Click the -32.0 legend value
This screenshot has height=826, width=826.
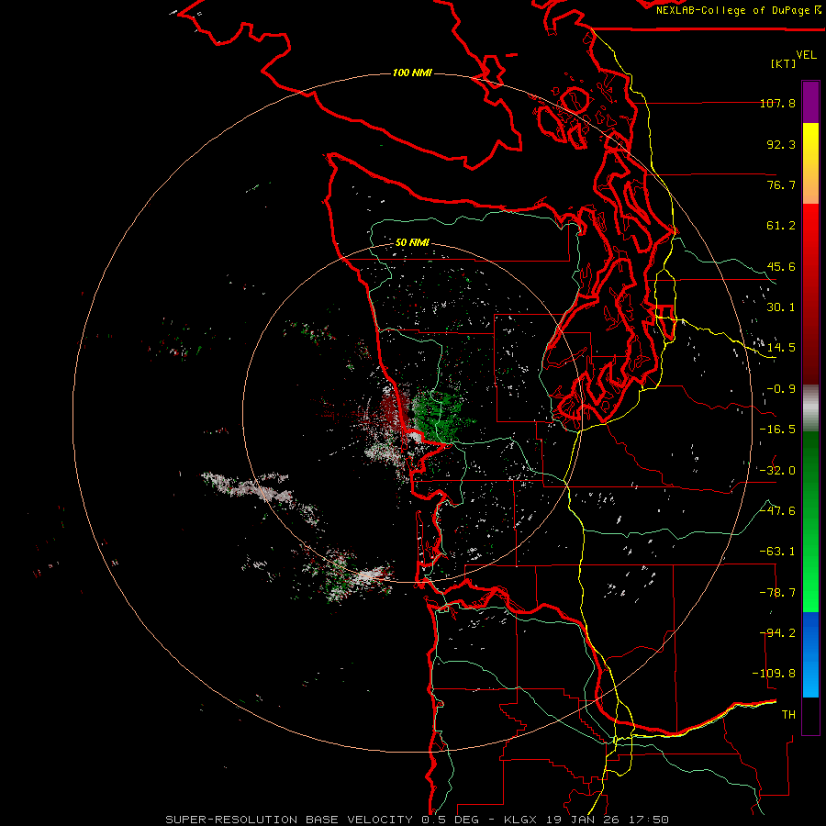(x=777, y=471)
